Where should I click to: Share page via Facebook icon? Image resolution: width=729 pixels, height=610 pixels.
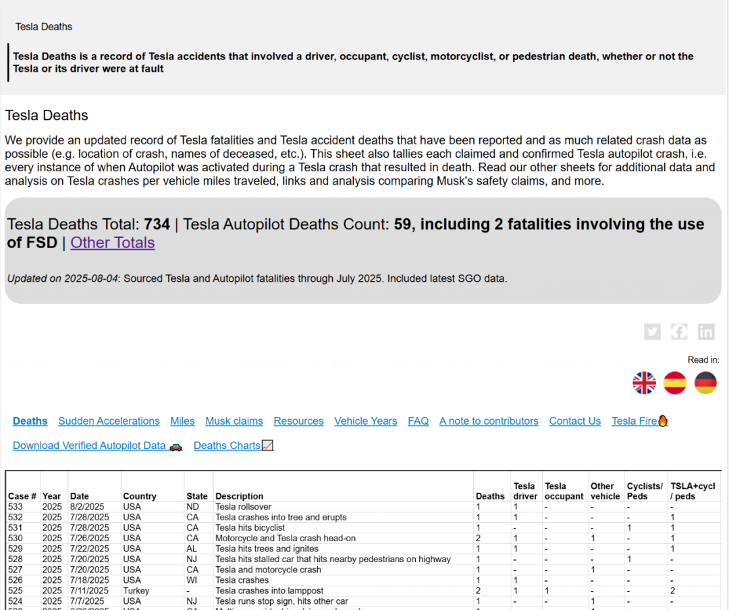pos(679,332)
